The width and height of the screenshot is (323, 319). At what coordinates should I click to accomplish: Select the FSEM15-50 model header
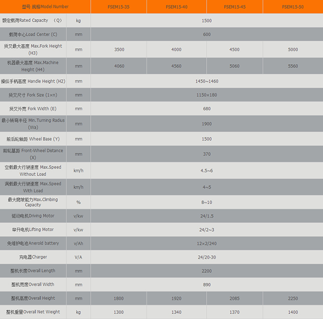point(293,7)
